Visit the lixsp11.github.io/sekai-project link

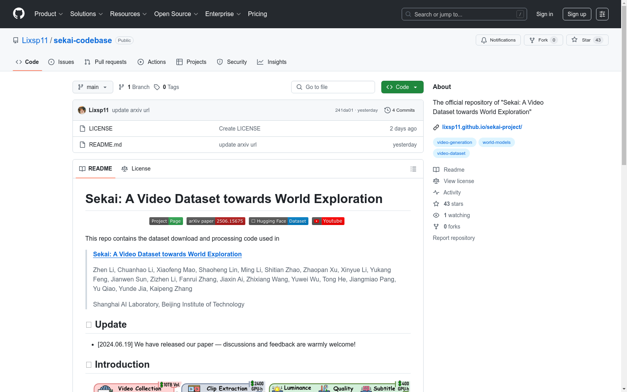(482, 127)
